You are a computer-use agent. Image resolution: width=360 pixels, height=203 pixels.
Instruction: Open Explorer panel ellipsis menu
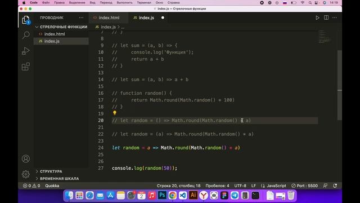tap(81, 17)
